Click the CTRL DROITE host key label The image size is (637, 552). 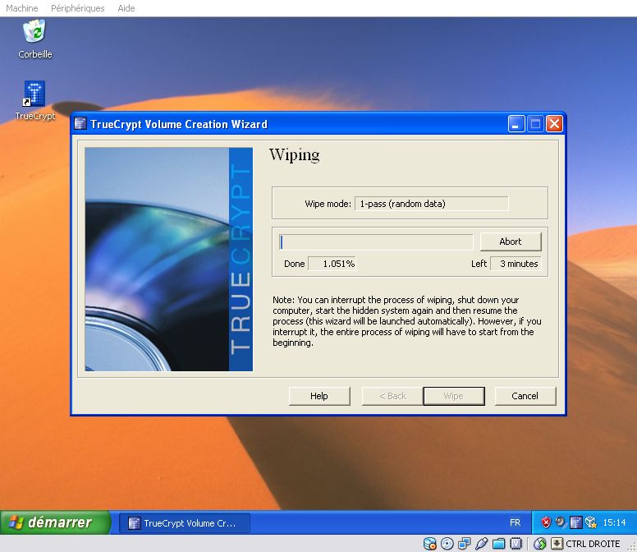click(593, 544)
